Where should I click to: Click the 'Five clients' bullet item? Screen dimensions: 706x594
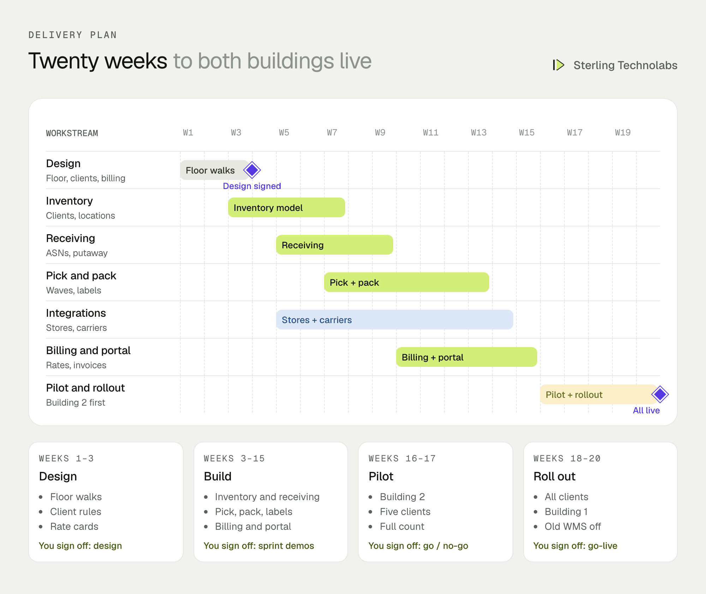coord(405,512)
